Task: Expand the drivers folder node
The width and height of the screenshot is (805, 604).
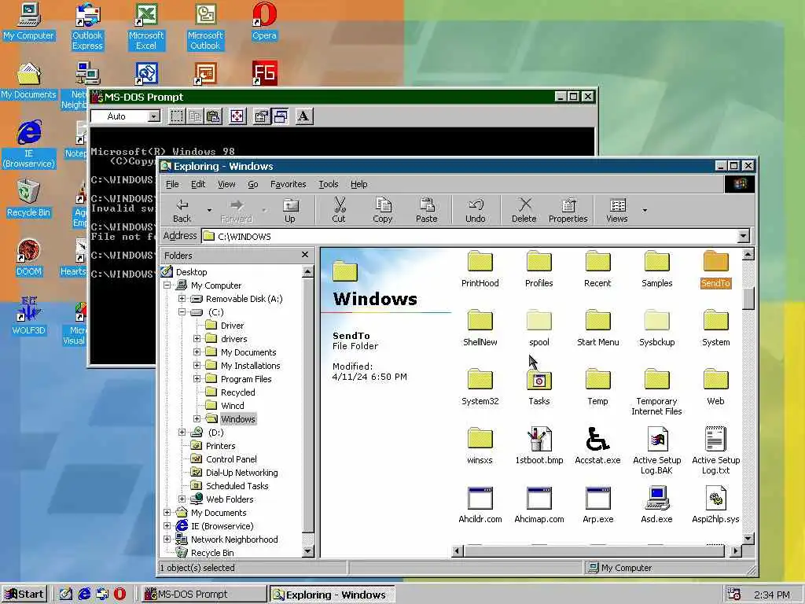Action: coord(197,338)
